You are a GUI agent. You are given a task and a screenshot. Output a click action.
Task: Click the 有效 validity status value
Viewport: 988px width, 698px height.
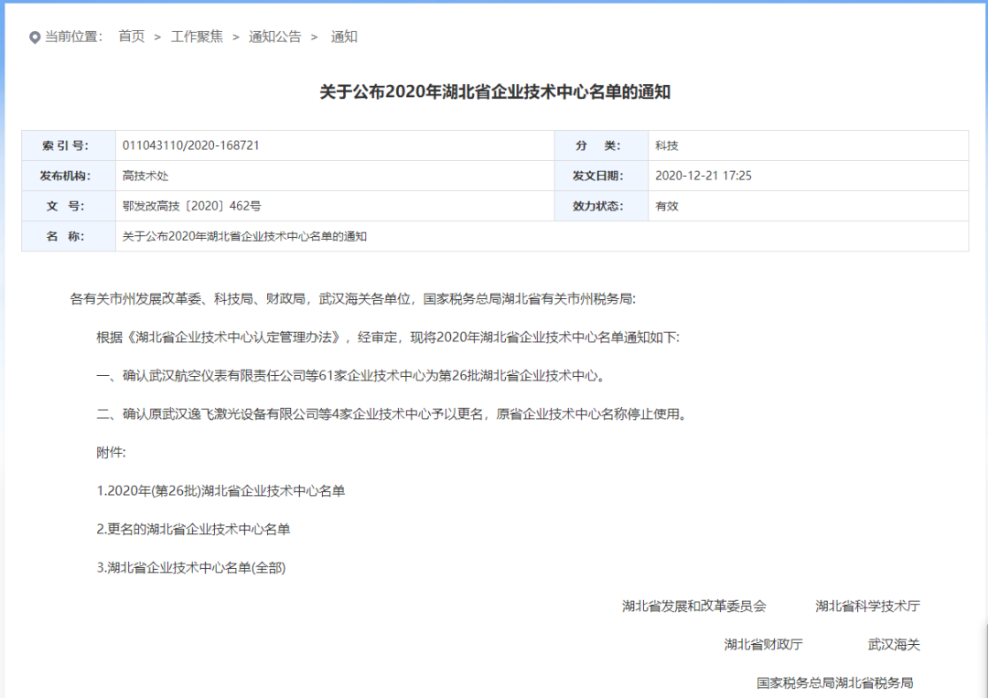pyautogui.click(x=666, y=206)
